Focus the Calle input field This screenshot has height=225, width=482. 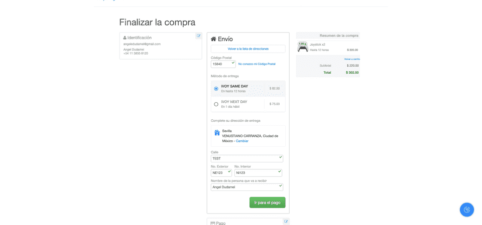pyautogui.click(x=247, y=159)
